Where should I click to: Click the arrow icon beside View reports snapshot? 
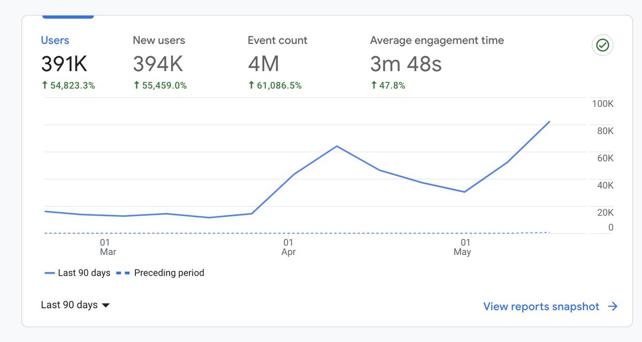[613, 306]
